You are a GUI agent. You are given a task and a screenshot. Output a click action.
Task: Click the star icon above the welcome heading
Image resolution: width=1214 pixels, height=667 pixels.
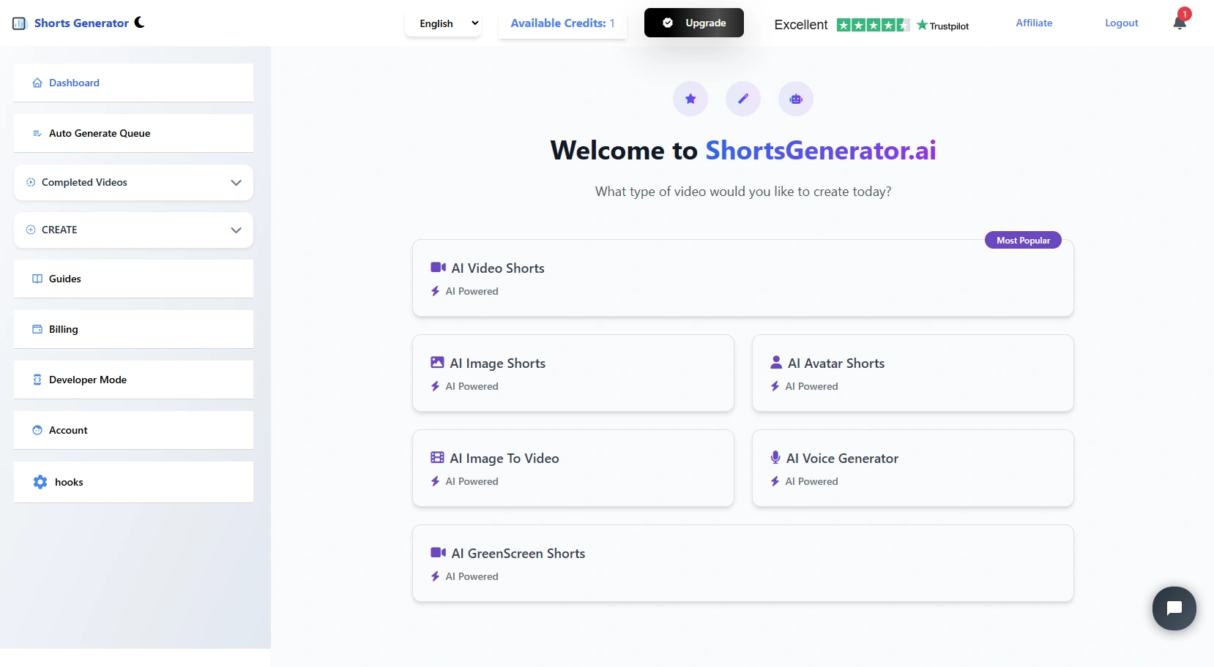690,99
